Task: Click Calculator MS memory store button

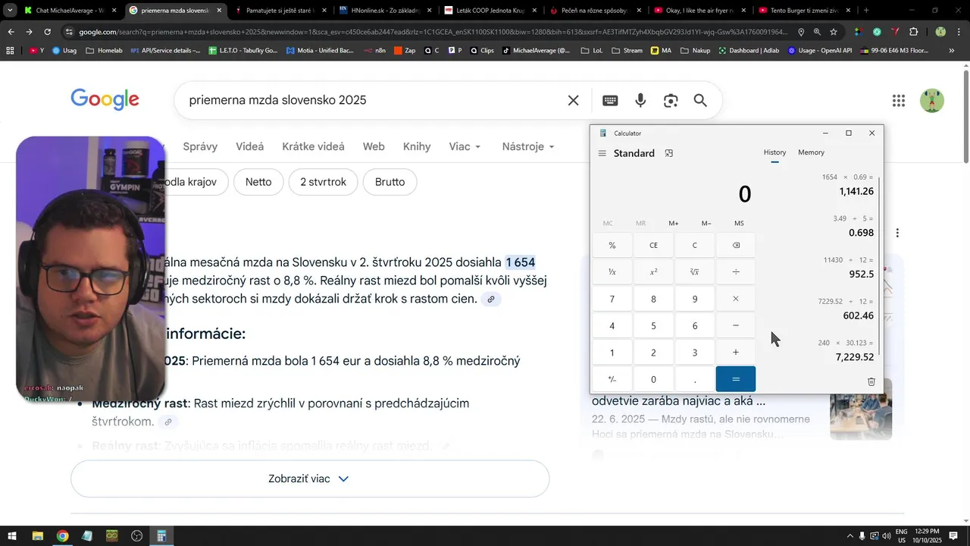Action: pyautogui.click(x=739, y=223)
